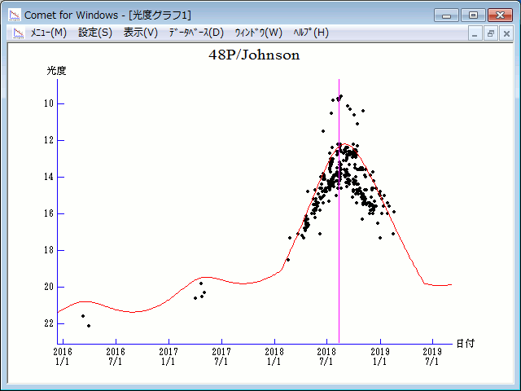The height and width of the screenshot is (391, 521).
Task: Select the magenta vertical perihelion line
Action: tap(339, 244)
